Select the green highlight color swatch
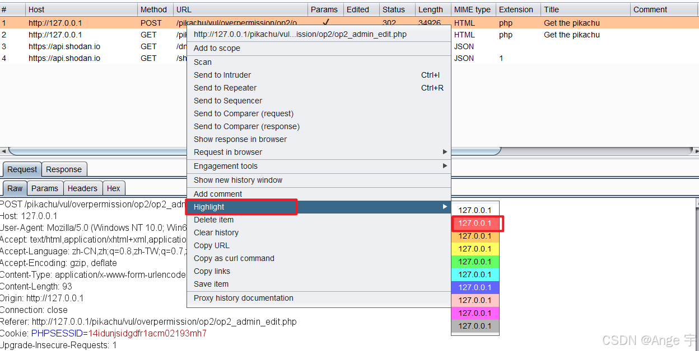 [x=475, y=262]
